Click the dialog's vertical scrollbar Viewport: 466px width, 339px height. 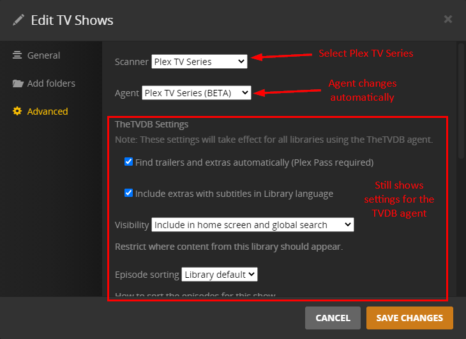click(461, 101)
